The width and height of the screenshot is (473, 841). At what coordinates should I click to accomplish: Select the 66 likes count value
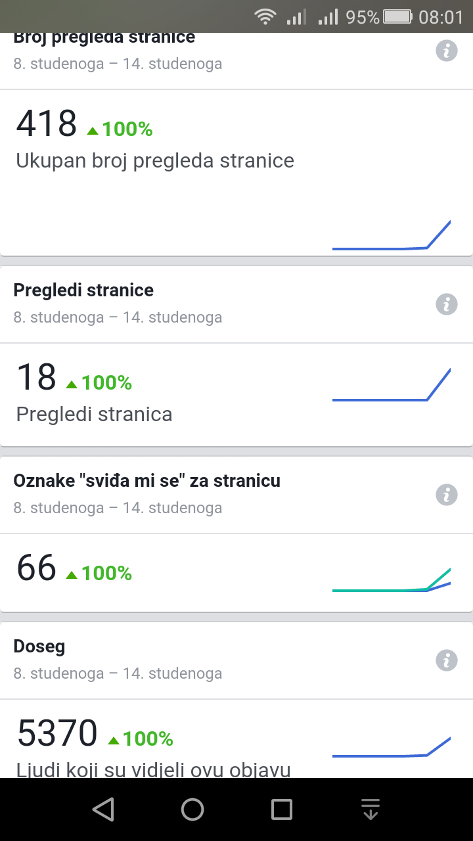[37, 568]
